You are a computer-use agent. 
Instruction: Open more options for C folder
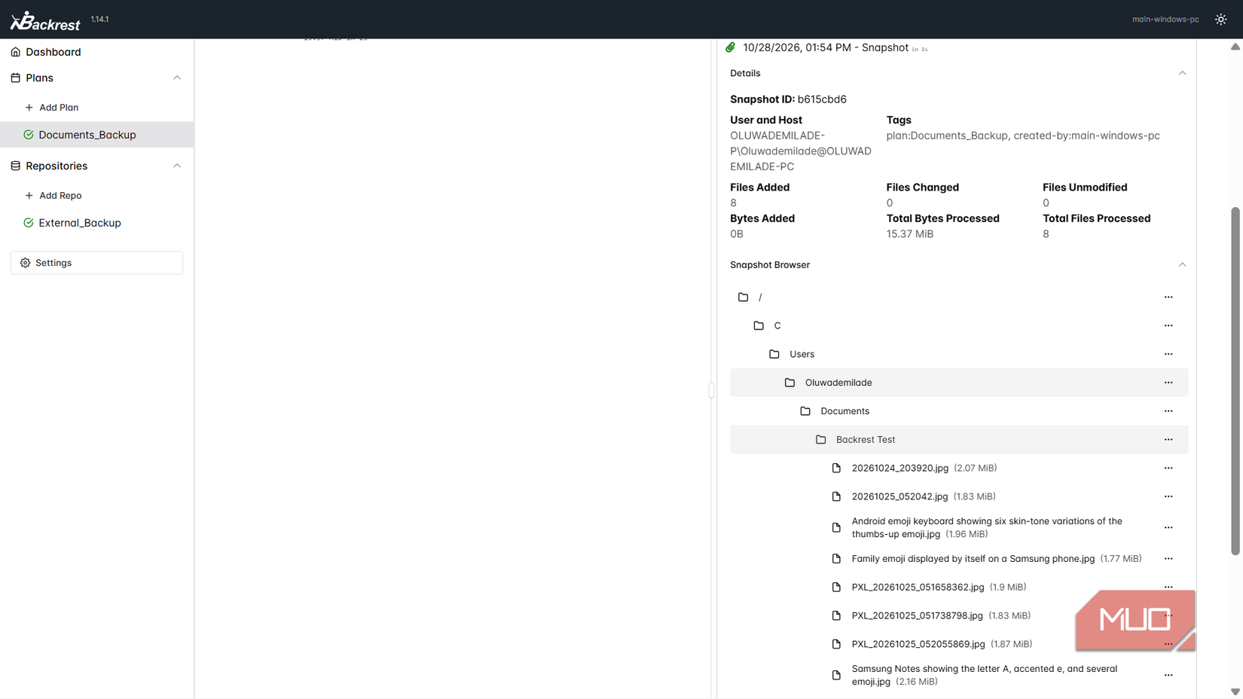click(x=1168, y=325)
